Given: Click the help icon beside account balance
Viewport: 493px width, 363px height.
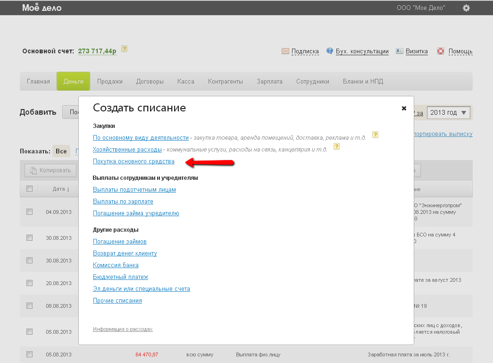Looking at the screenshot, I should click(125, 49).
